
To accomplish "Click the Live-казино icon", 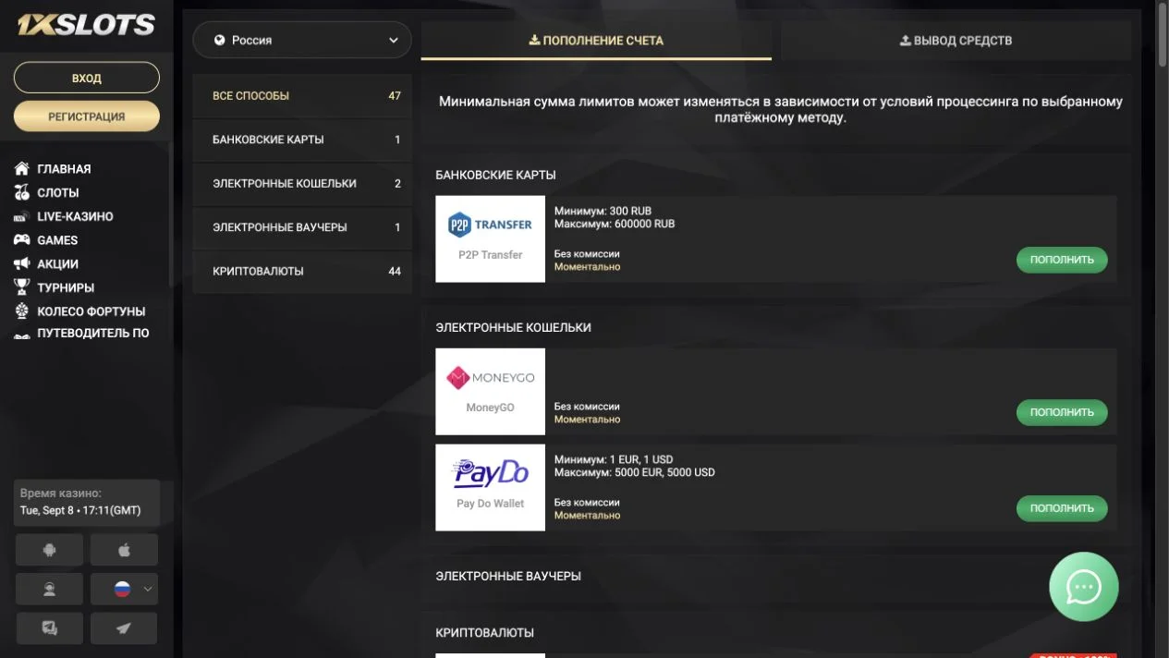I will pyautogui.click(x=22, y=217).
